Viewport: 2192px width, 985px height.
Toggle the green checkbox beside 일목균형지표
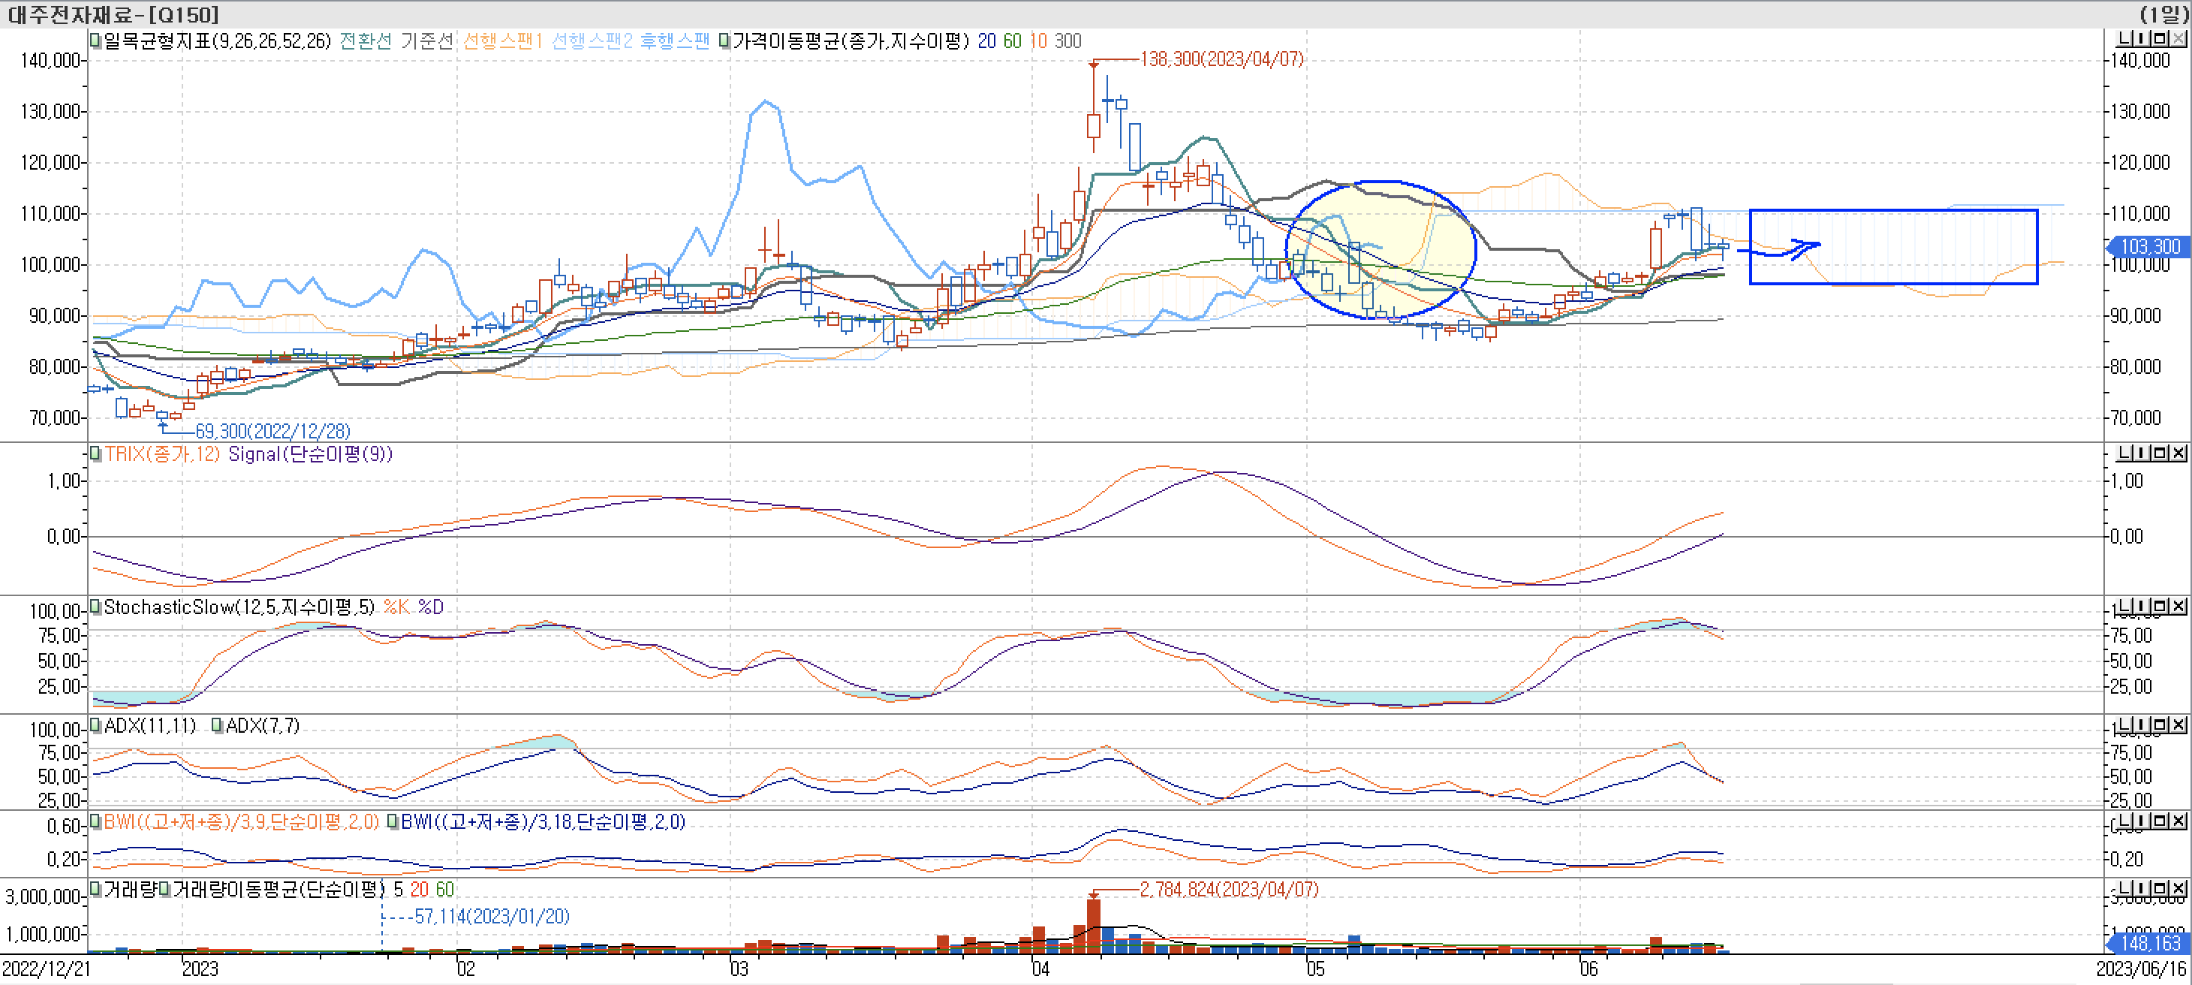[x=94, y=39]
